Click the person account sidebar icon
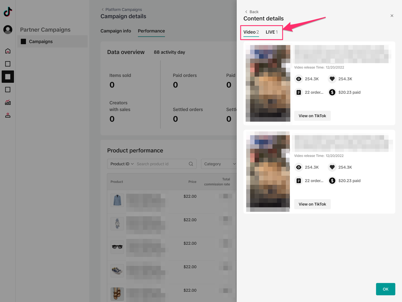Viewport: 402px width, 302px height. tap(8, 115)
